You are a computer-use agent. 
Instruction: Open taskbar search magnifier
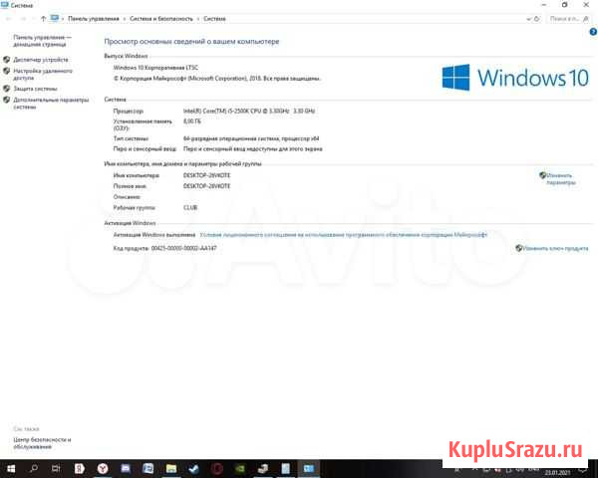click(x=34, y=468)
